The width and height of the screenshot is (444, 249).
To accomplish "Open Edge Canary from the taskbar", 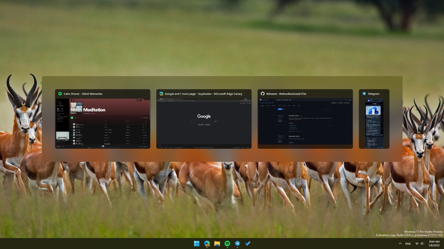I will click(207, 243).
